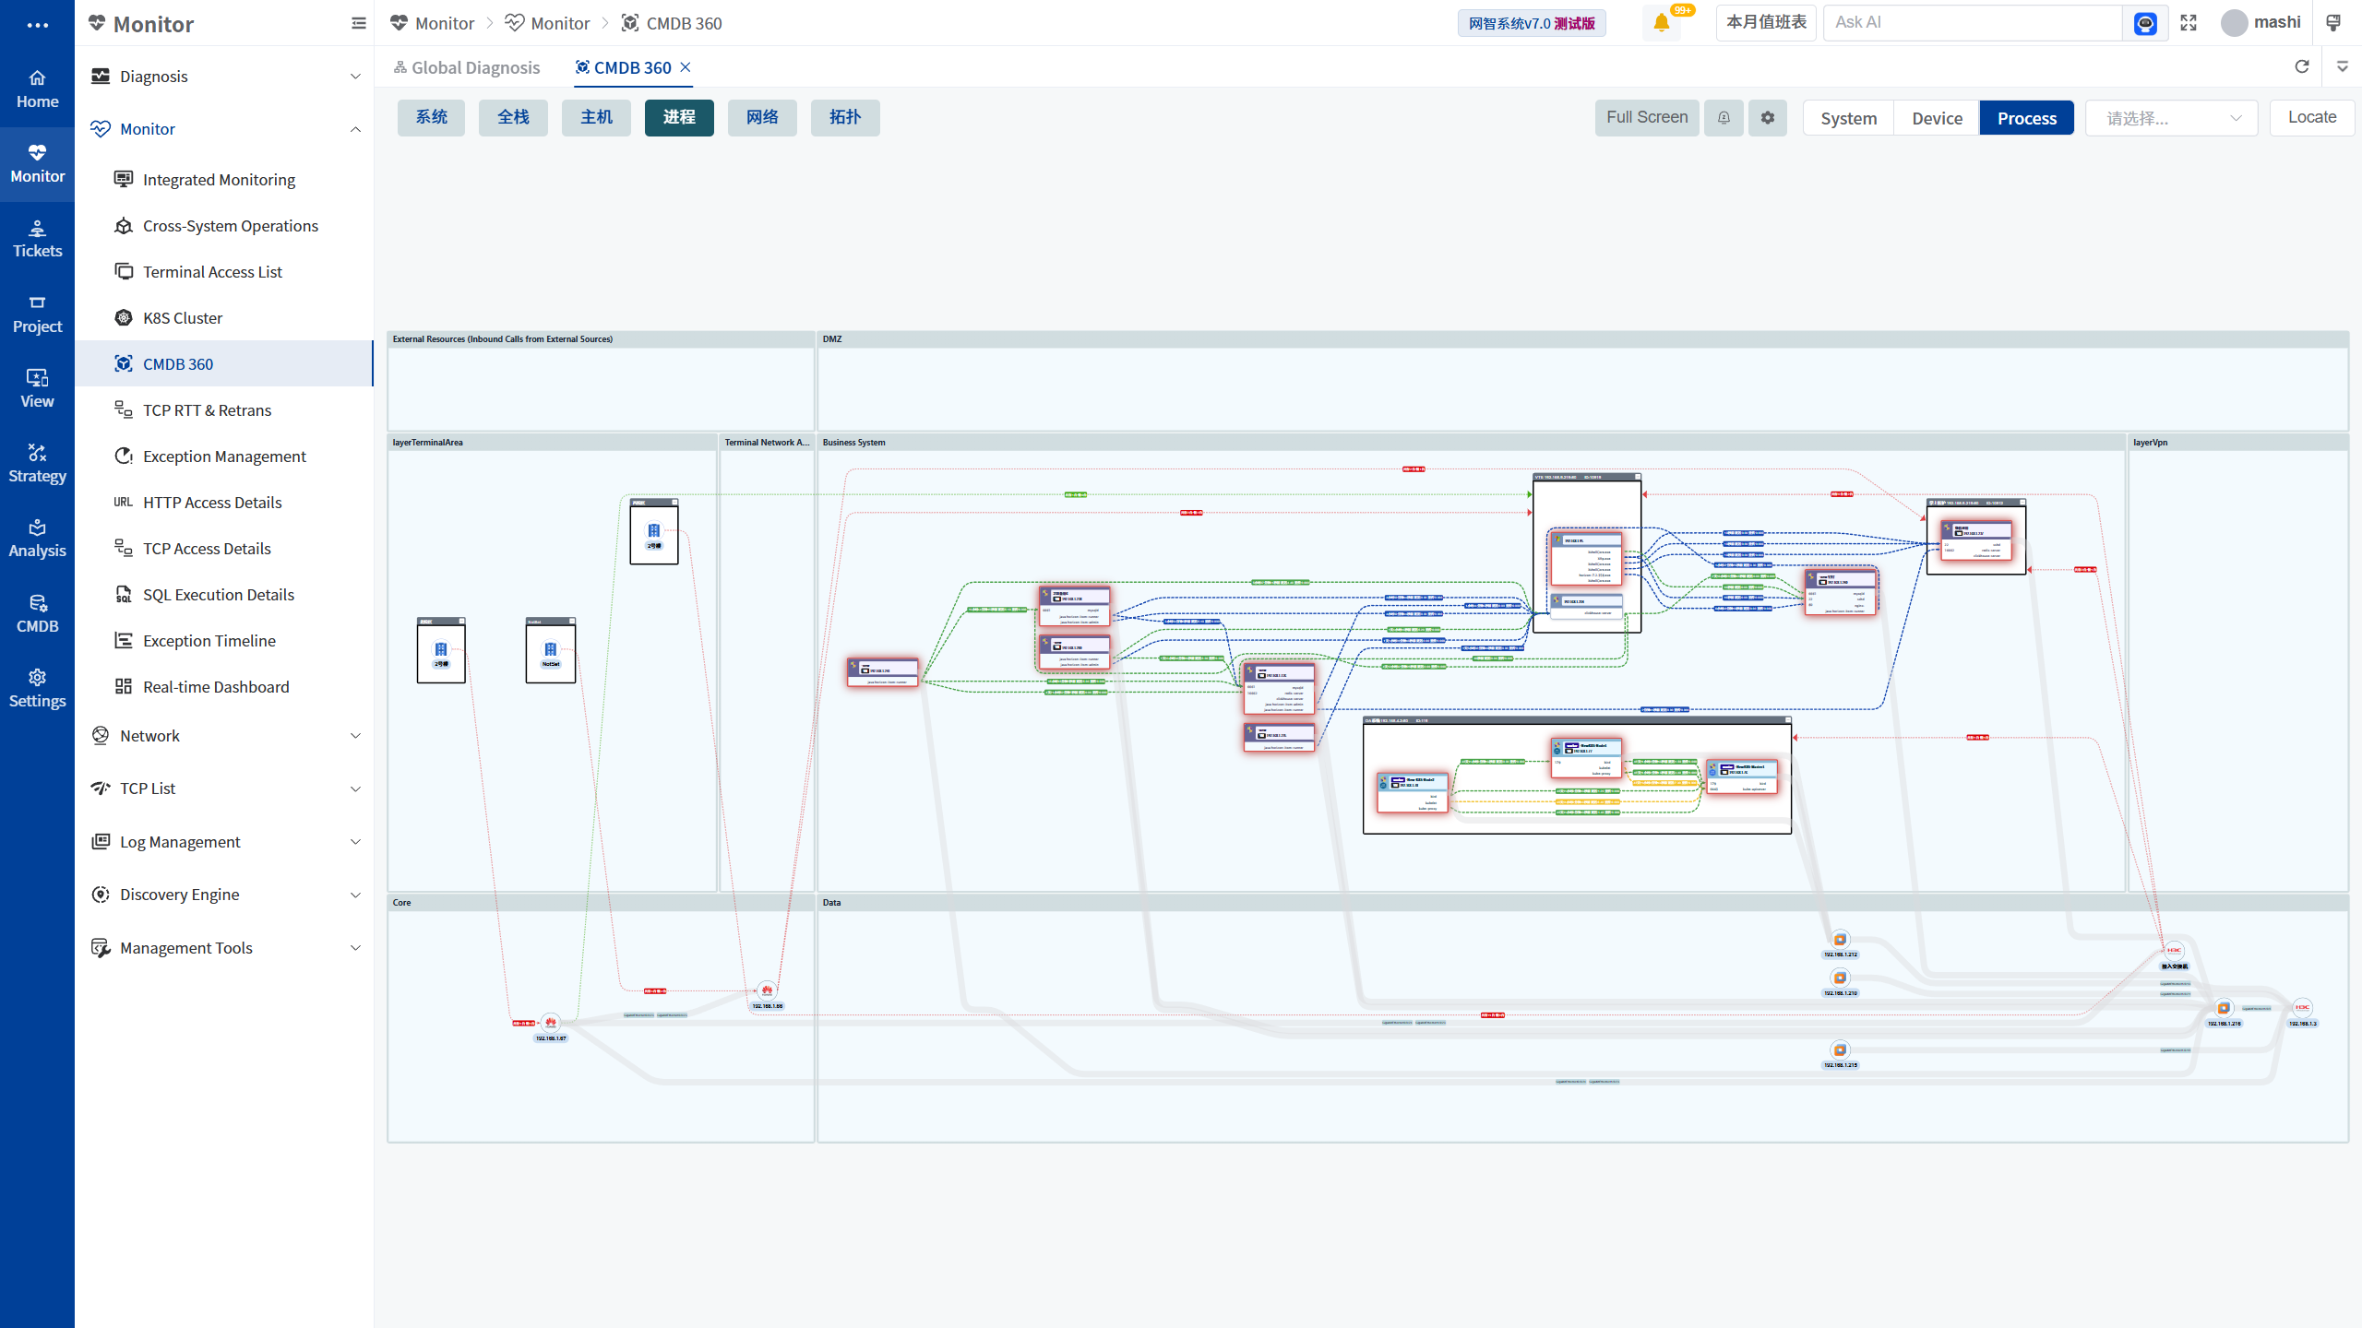This screenshot has width=2362, height=1328.
Task: Expand the TCP List menu group
Action: click(225, 788)
